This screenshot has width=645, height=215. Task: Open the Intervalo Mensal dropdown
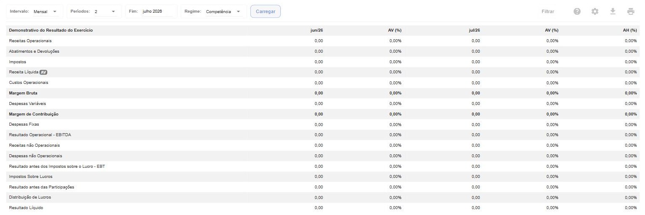tap(34, 11)
